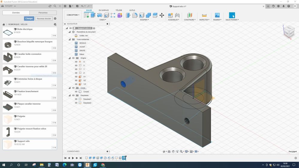Activate the Measure tool
The height and width of the screenshot is (168, 299).
pyautogui.click(x=204, y=15)
